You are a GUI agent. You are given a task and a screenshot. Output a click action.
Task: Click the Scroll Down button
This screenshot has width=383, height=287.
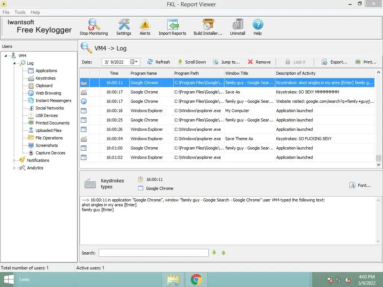tap(192, 62)
